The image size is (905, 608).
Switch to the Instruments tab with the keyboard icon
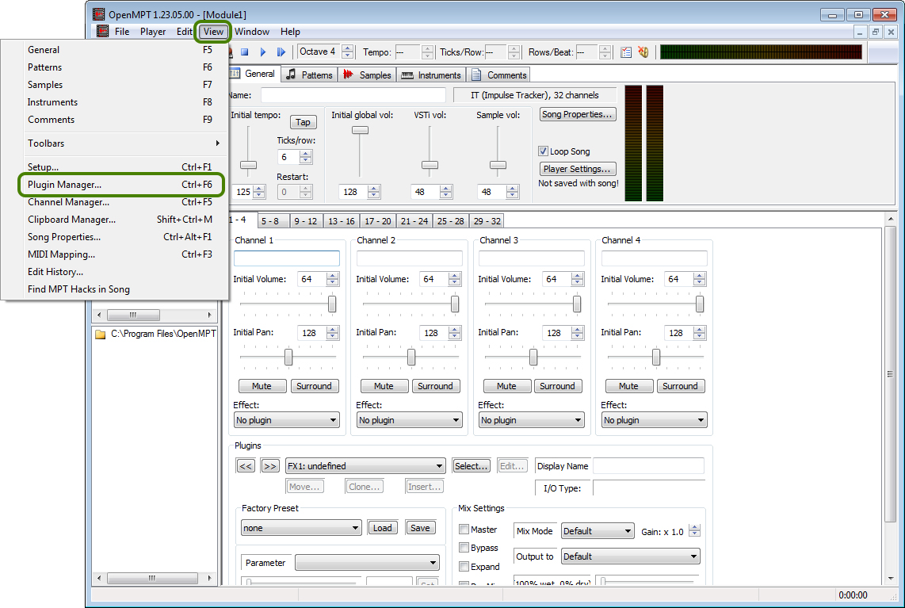pyautogui.click(x=431, y=75)
